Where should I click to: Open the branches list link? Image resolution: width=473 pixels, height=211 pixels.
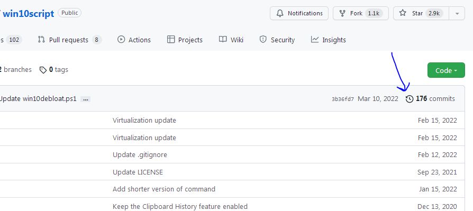(15, 70)
